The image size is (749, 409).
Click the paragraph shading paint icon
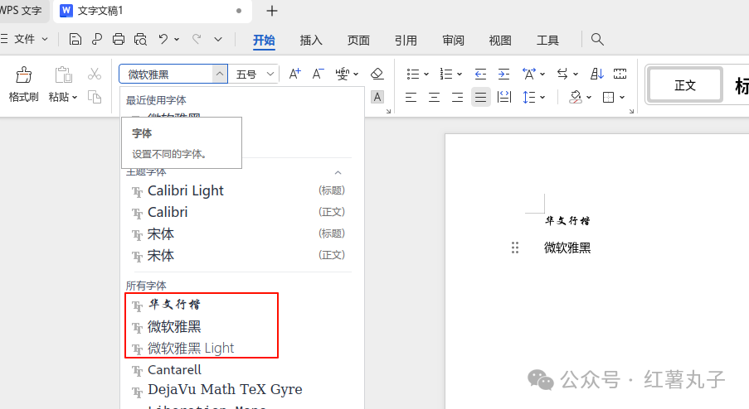click(x=576, y=97)
